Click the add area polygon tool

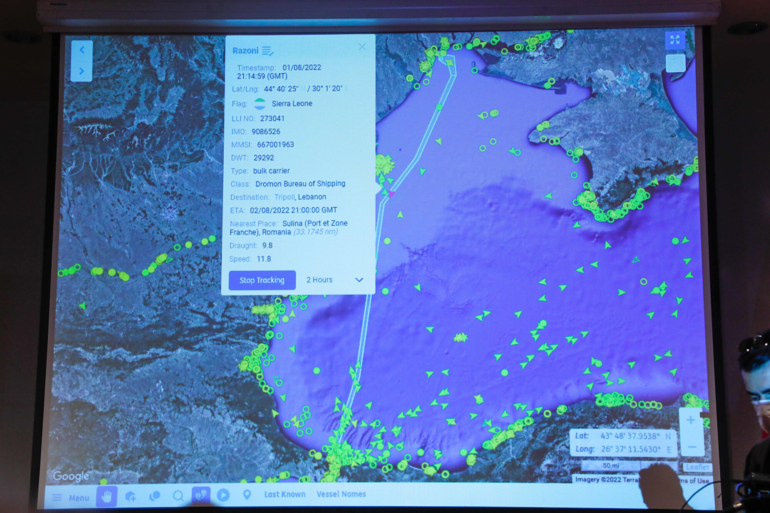[x=131, y=496]
